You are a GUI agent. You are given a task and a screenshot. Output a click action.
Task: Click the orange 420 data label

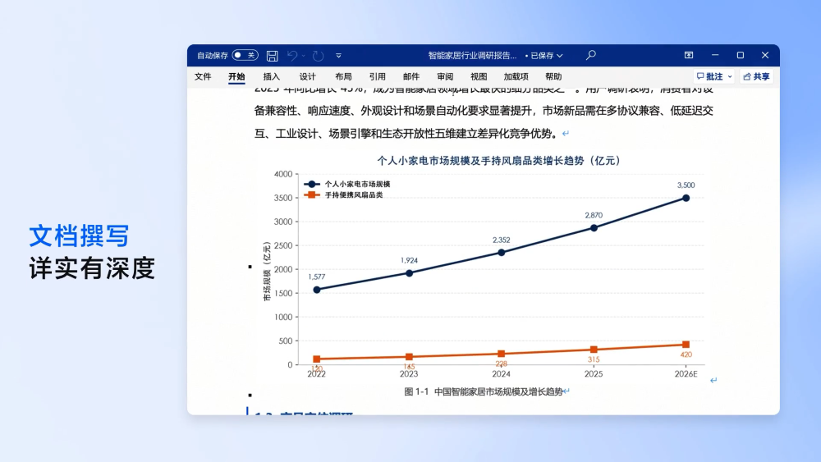(686, 355)
